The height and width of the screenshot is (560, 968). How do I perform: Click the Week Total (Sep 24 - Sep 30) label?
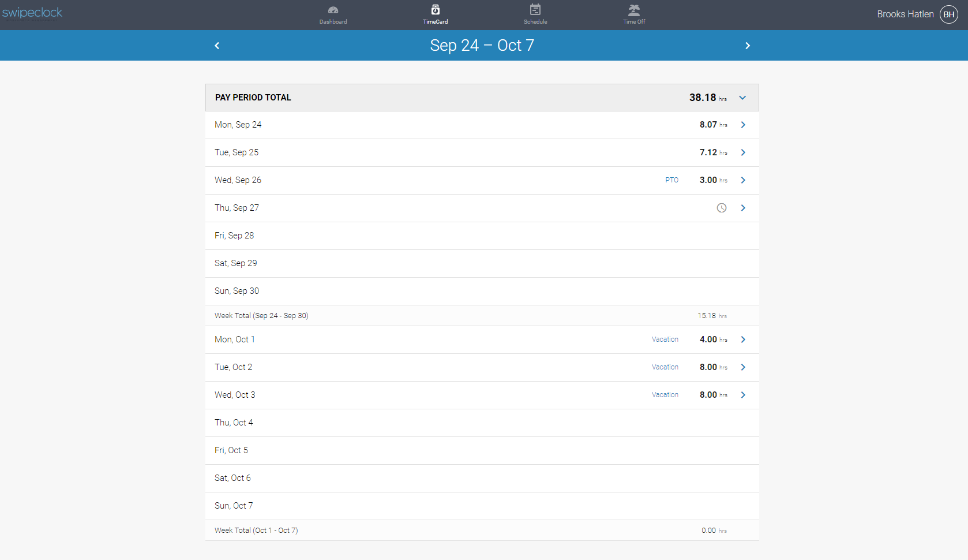pos(261,316)
